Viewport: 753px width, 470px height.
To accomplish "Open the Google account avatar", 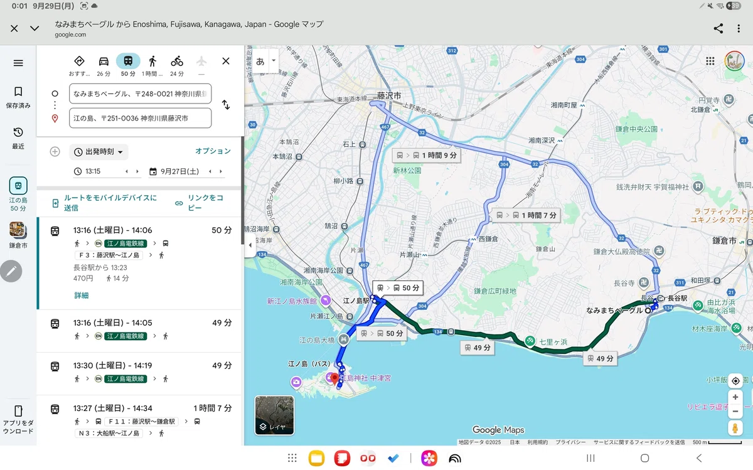I will pos(734,61).
